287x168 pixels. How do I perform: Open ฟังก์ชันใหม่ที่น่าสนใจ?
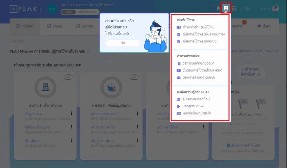click(x=194, y=113)
